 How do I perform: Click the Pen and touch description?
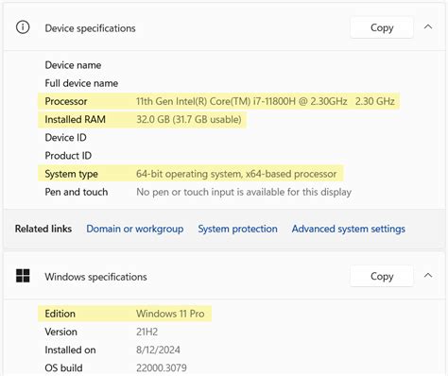244,192
